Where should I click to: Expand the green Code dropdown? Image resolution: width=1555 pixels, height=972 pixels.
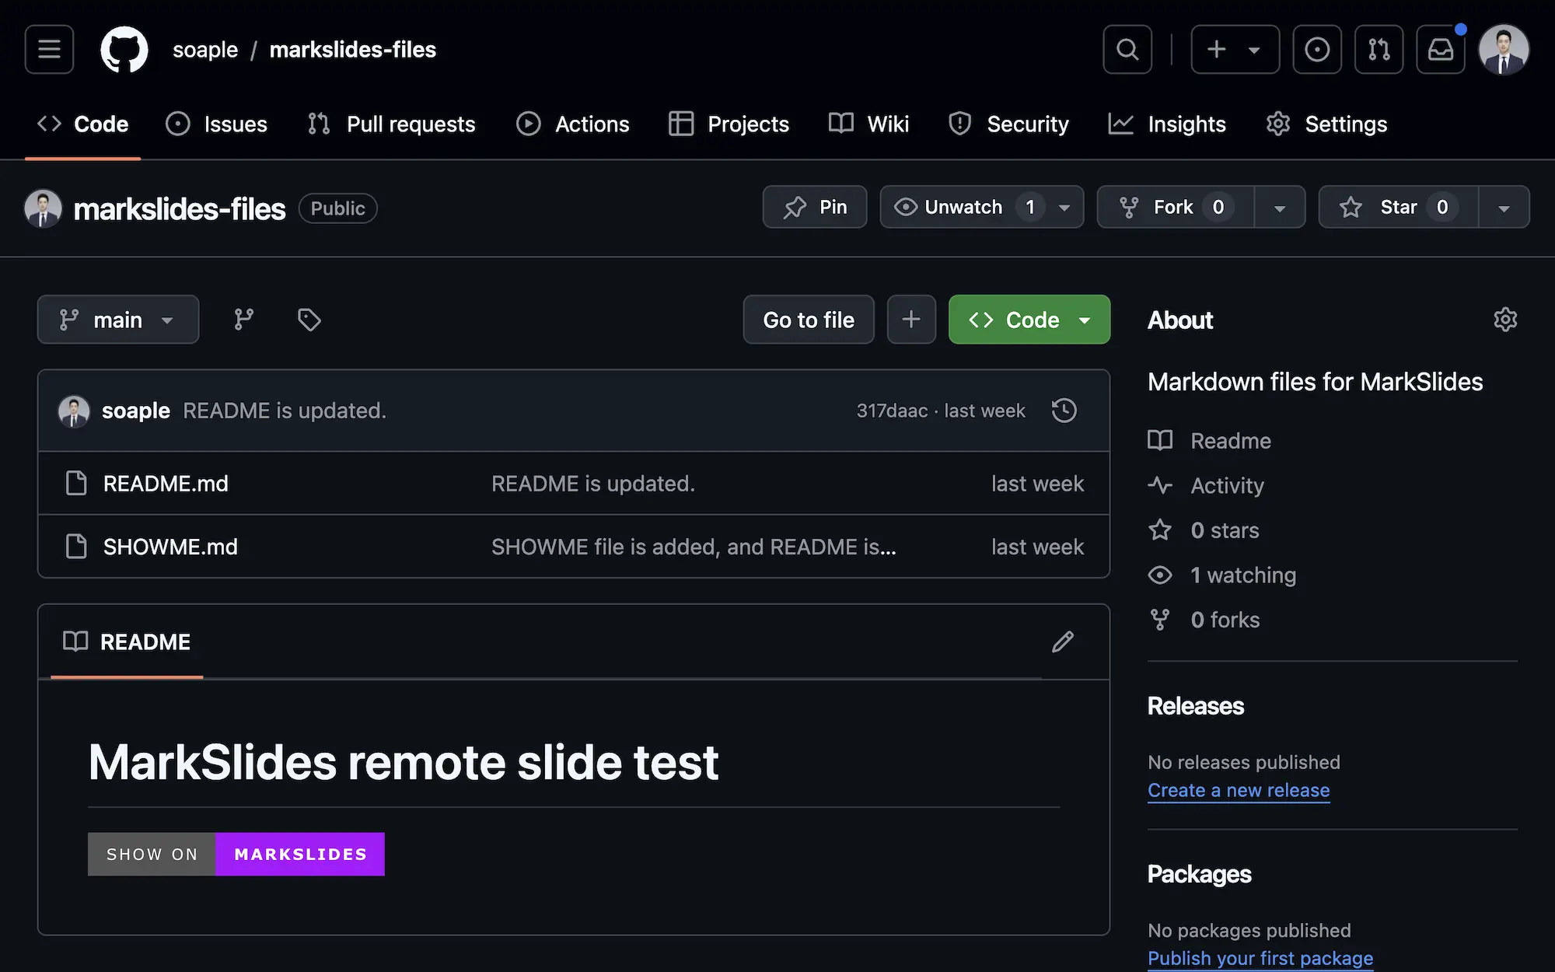1029,320
